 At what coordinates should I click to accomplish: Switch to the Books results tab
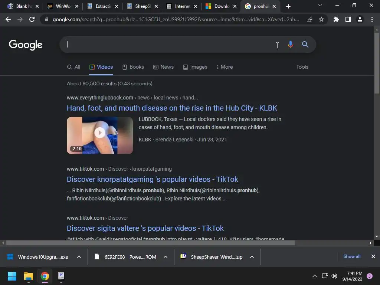pos(133,67)
